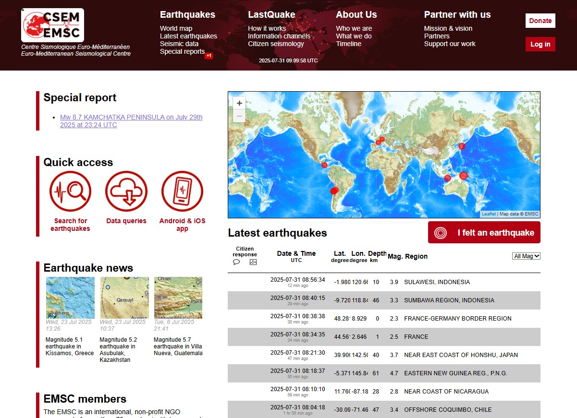Viewport: 577px width, 418px height.
Task: Open Support our work
Action: (x=450, y=44)
